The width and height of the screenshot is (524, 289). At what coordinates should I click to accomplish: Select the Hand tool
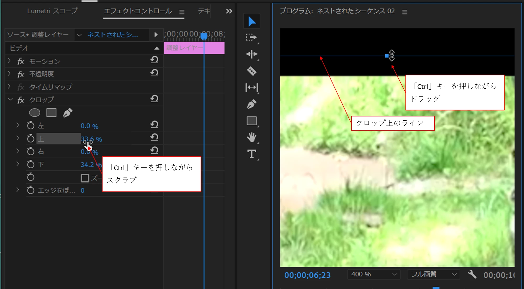(252, 137)
